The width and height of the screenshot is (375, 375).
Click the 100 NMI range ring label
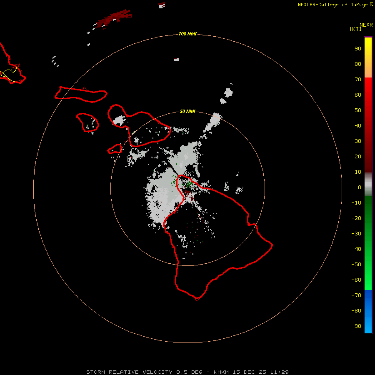(x=187, y=34)
